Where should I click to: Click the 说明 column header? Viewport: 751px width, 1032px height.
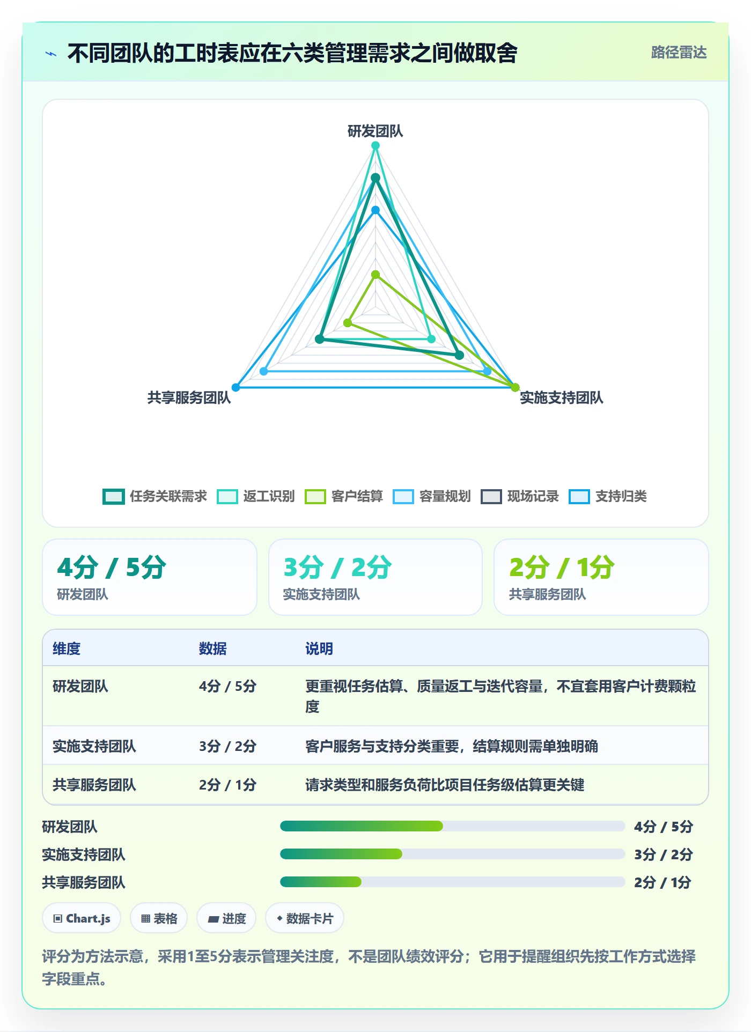(x=319, y=648)
